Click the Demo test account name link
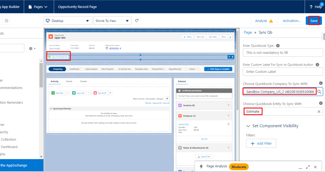 (54, 48)
